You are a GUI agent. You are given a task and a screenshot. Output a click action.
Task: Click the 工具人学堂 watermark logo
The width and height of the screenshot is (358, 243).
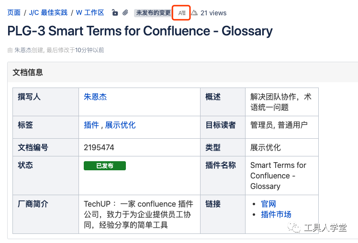pos(317,227)
